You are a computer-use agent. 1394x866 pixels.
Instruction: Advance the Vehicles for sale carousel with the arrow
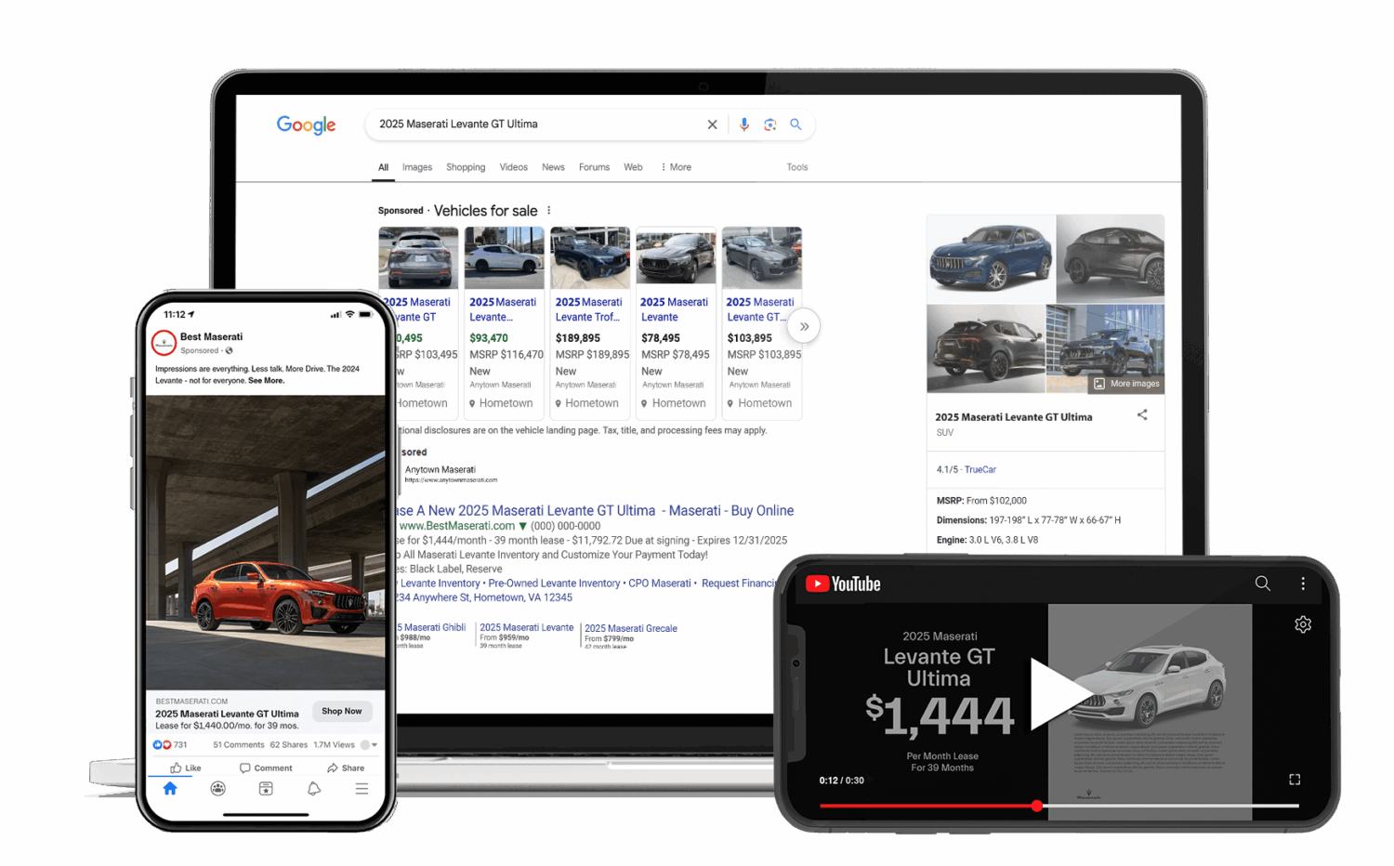point(804,326)
